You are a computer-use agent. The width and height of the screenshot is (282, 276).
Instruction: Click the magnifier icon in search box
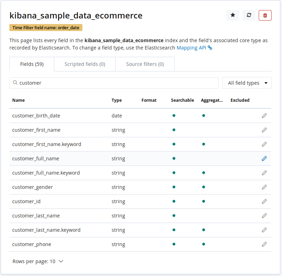(15, 83)
